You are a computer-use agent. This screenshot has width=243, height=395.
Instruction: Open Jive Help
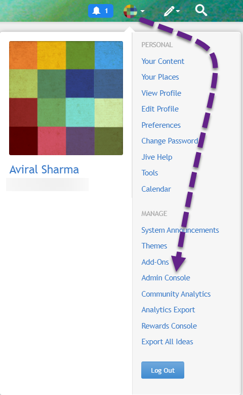(157, 157)
